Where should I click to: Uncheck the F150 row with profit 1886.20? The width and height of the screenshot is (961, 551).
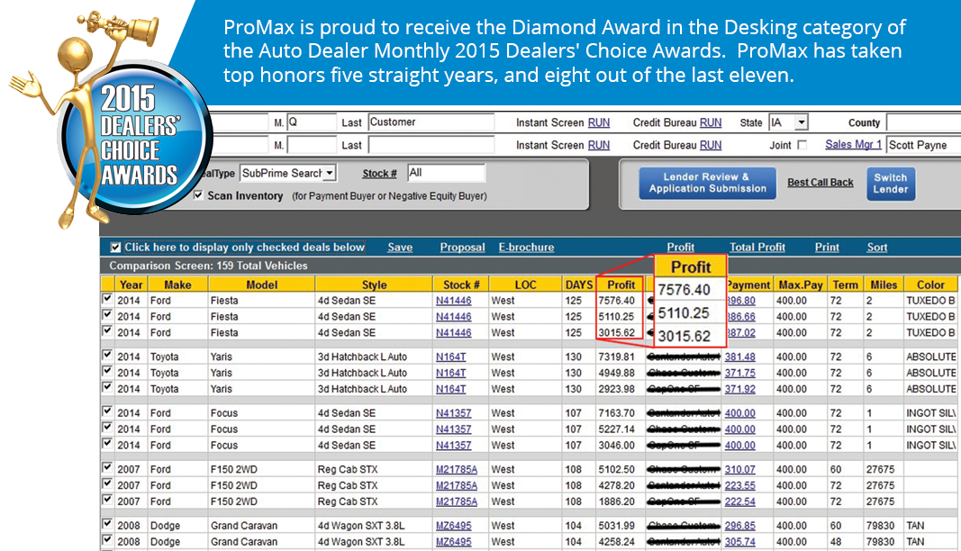pos(107,500)
